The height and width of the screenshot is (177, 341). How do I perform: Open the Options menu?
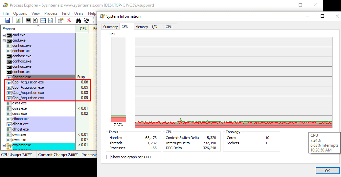pyautogui.click(x=20, y=13)
